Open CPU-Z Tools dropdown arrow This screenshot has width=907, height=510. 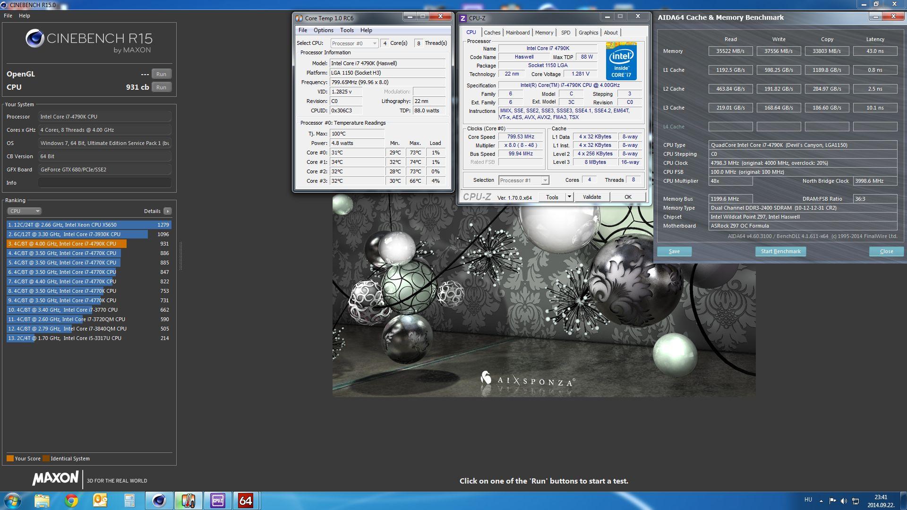[x=569, y=197]
